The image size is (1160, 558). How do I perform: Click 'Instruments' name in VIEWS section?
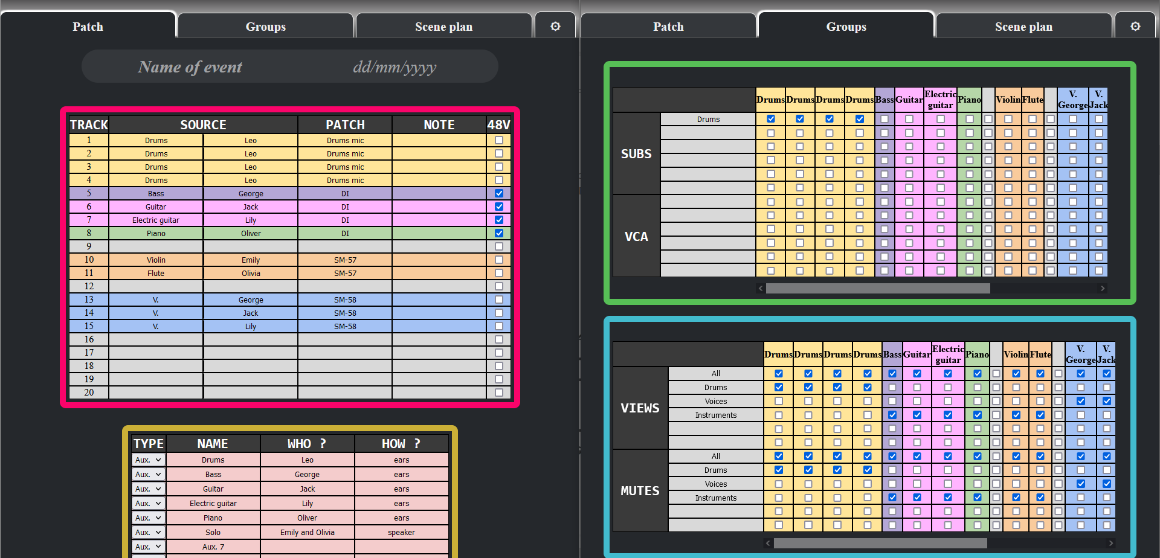[x=716, y=415]
